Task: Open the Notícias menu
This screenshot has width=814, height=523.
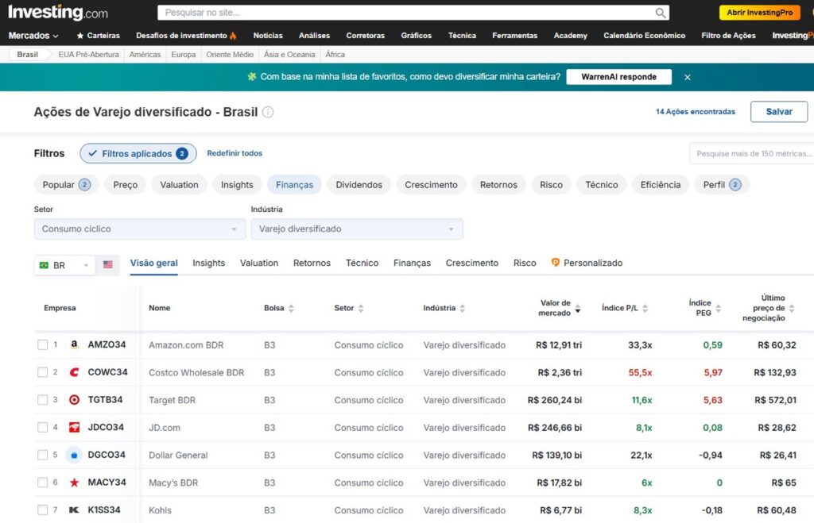Action: coord(268,36)
